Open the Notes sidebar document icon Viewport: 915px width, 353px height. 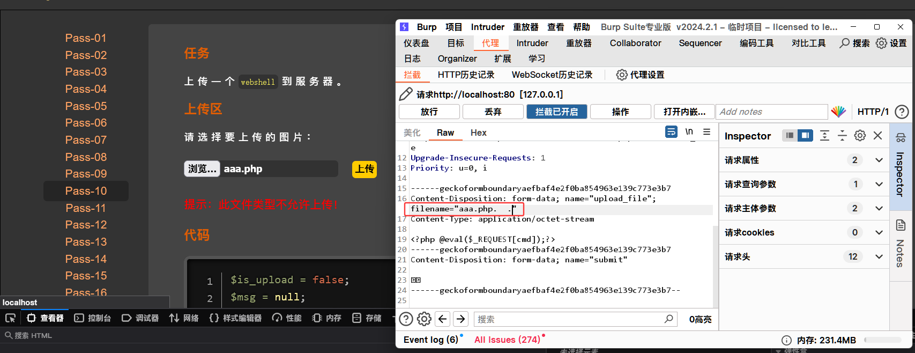[x=901, y=225]
